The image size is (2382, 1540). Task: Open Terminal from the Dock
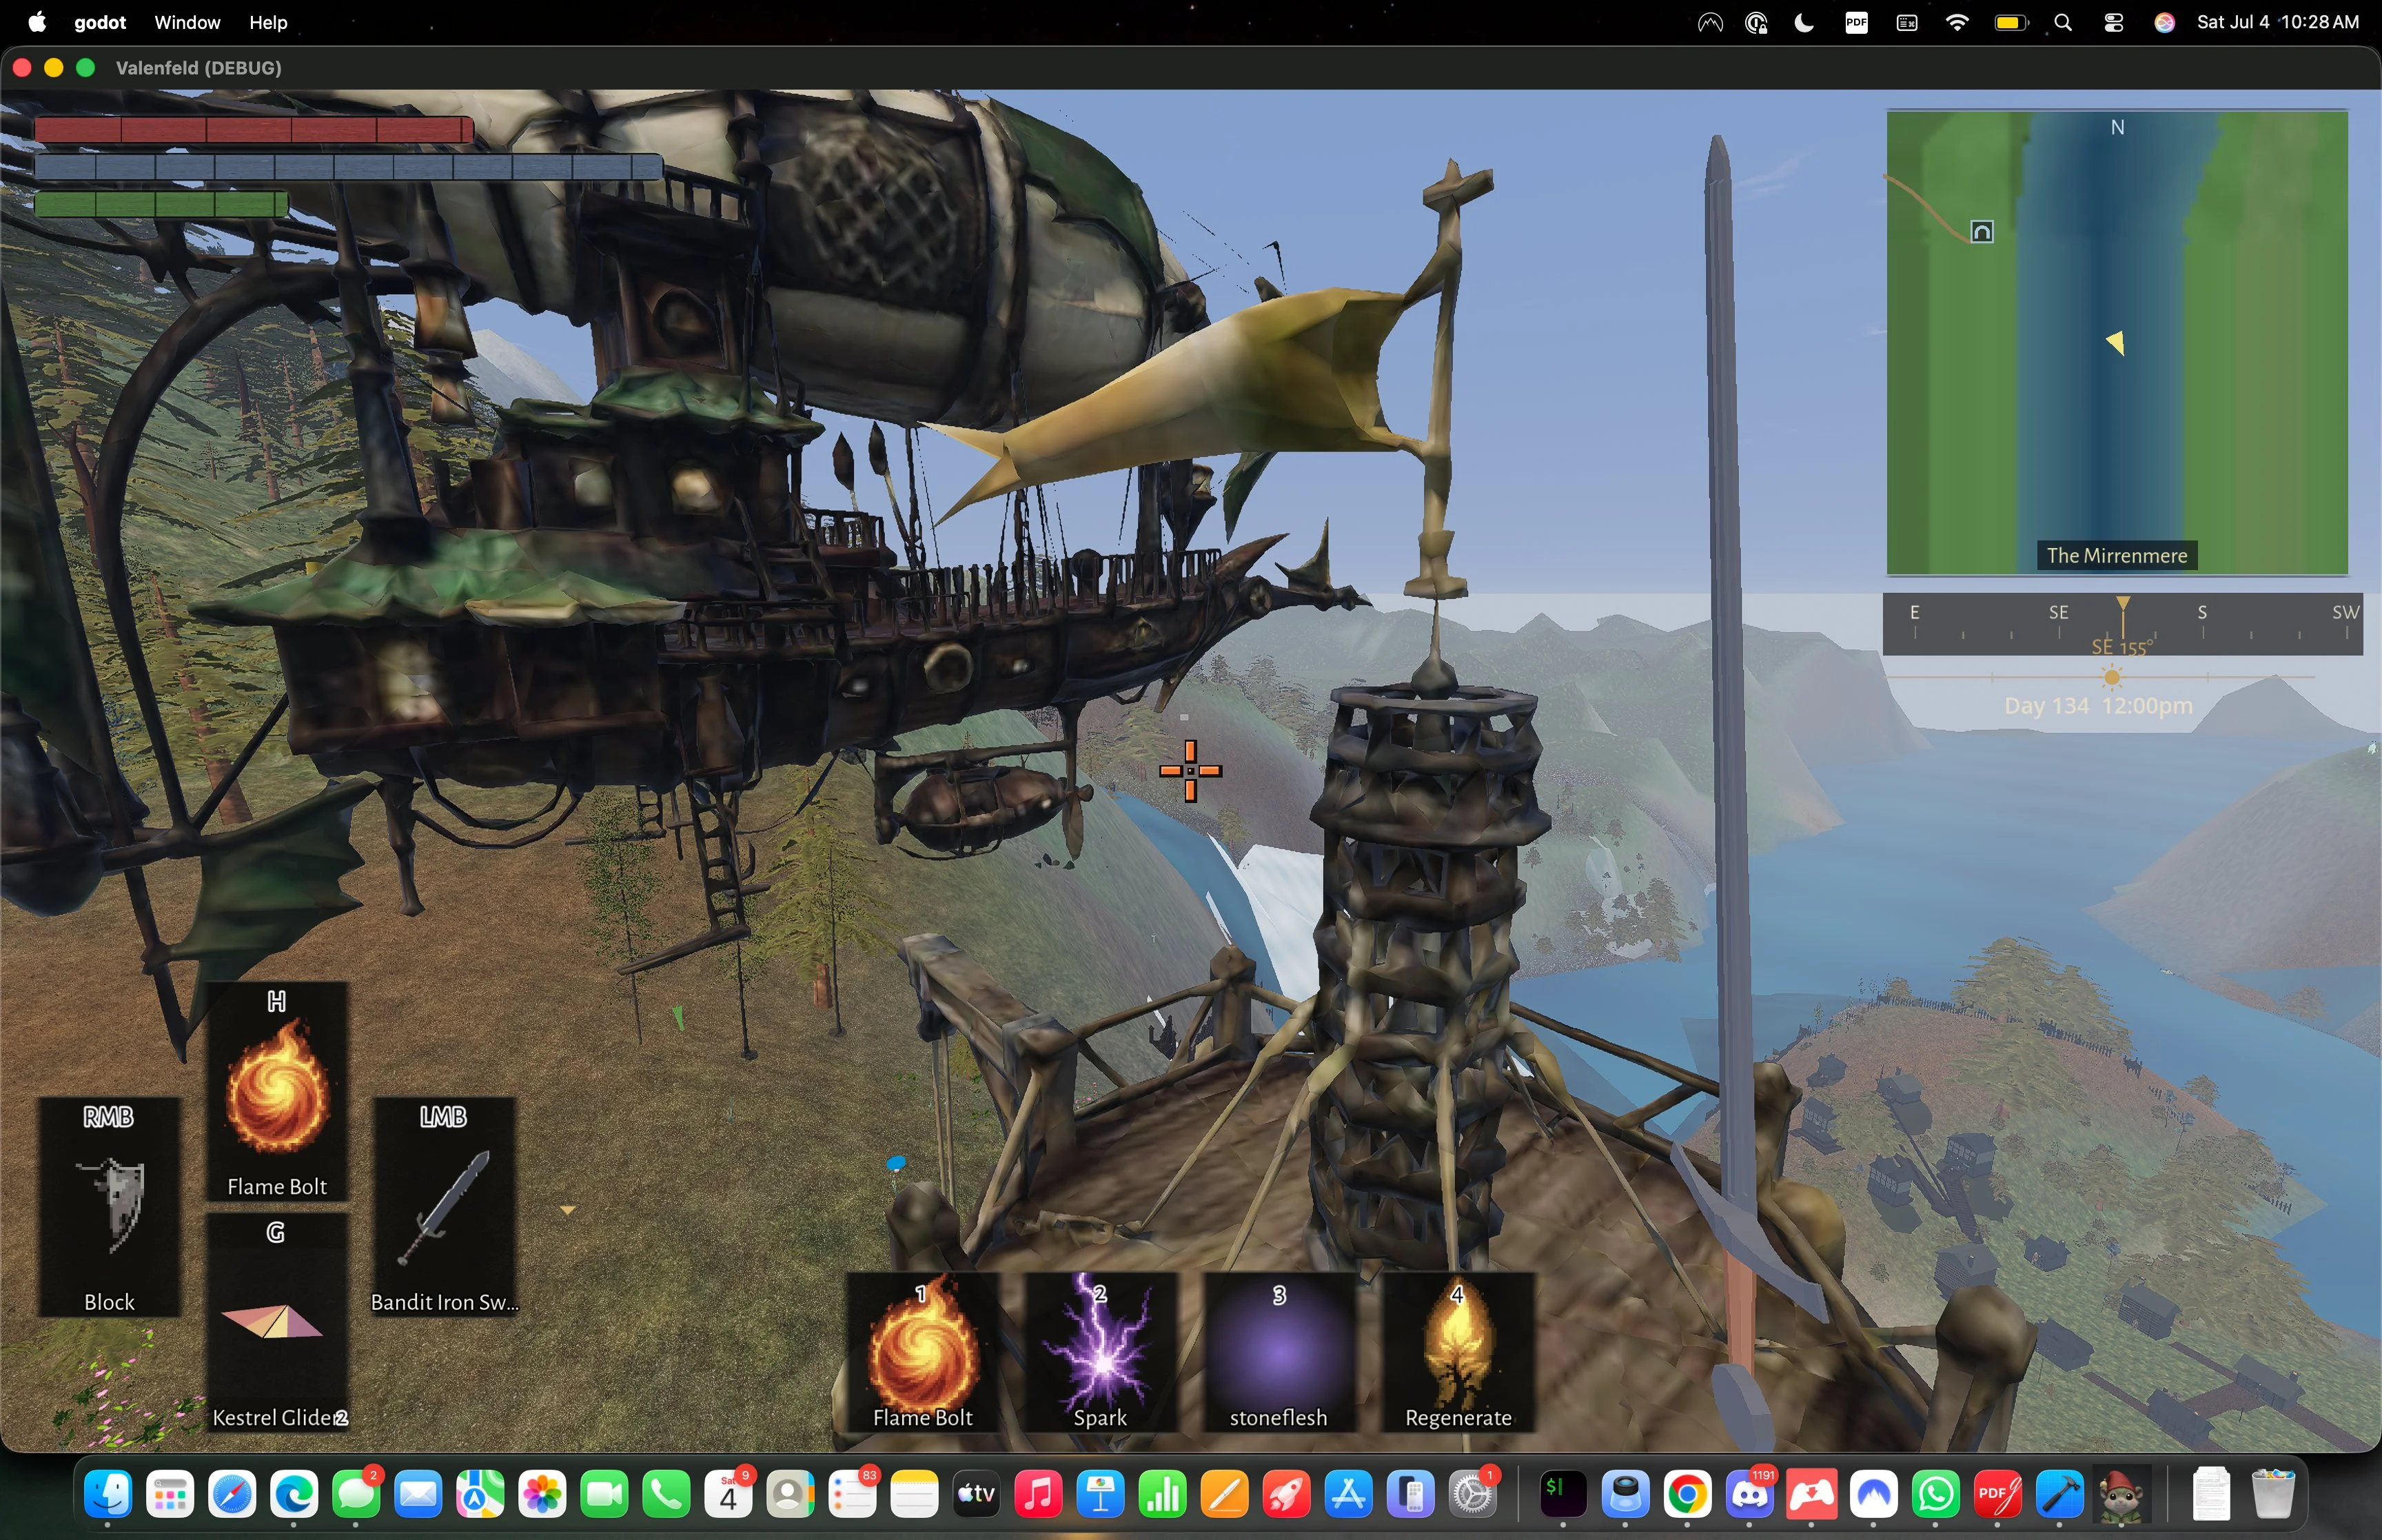point(1562,1494)
